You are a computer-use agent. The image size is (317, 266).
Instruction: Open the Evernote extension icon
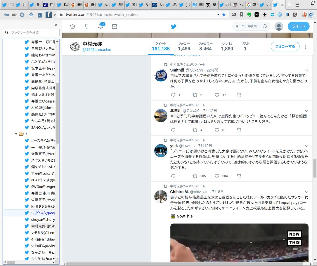(x=249, y=15)
